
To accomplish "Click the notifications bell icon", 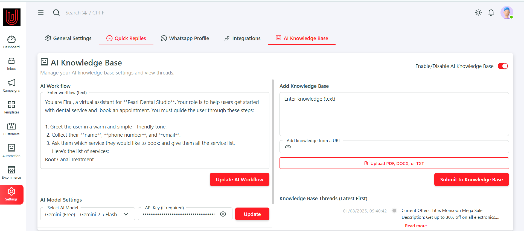I will [x=491, y=13].
